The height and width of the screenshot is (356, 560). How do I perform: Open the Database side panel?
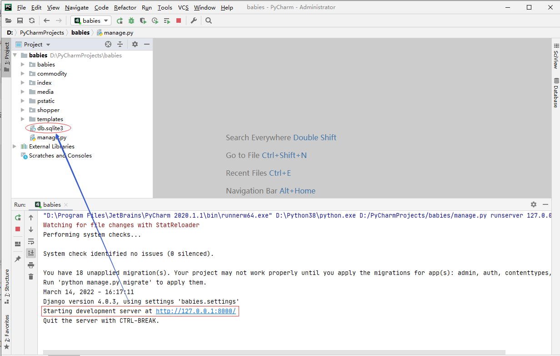pyautogui.click(x=555, y=92)
